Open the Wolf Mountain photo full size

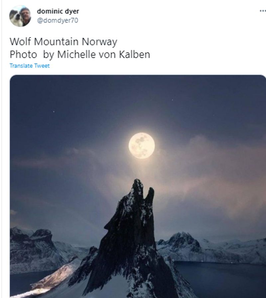point(138,186)
